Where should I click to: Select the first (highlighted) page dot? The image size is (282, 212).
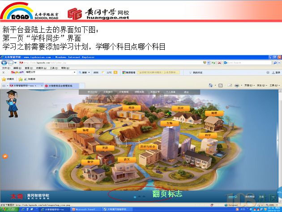pyautogui.click(x=135, y=197)
